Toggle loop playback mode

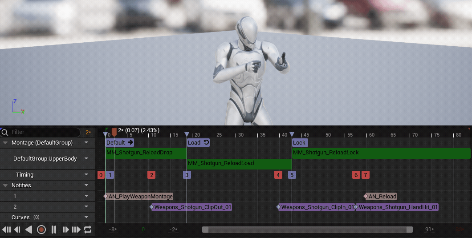(88, 230)
